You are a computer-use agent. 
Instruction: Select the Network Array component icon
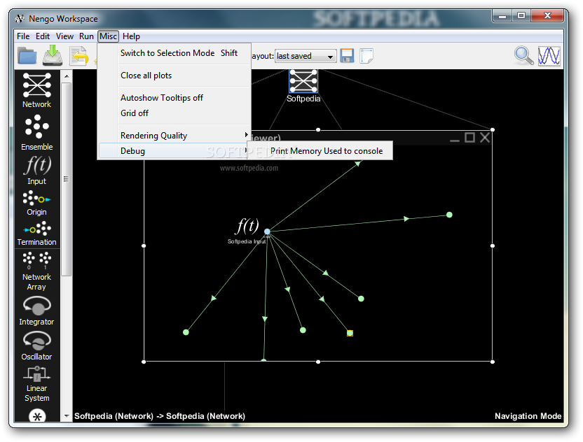[x=37, y=261]
